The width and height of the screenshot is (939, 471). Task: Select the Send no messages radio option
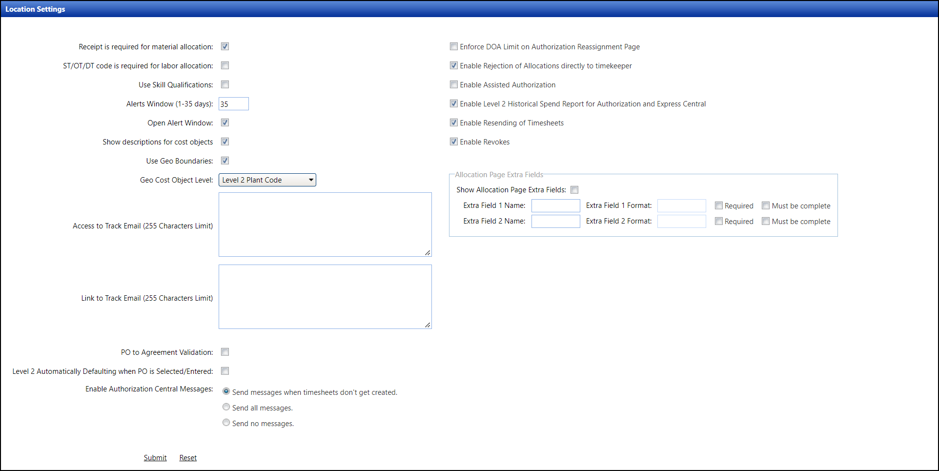(x=226, y=423)
